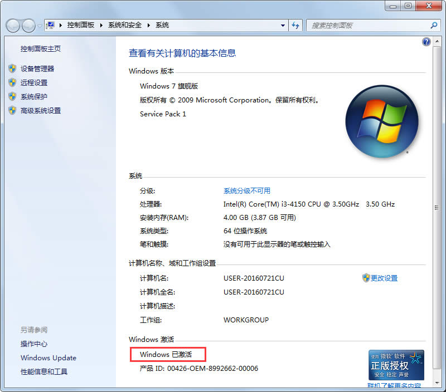
Task: Open Windows Update from the sidebar
Action: [48, 358]
